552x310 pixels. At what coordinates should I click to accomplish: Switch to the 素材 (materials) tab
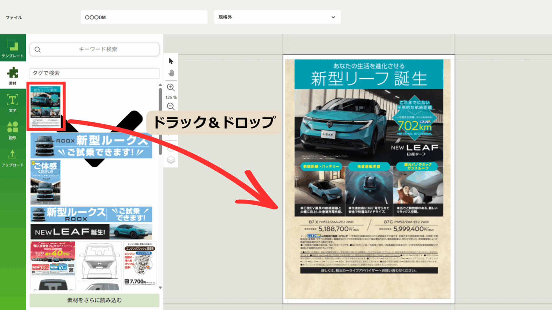click(x=13, y=75)
